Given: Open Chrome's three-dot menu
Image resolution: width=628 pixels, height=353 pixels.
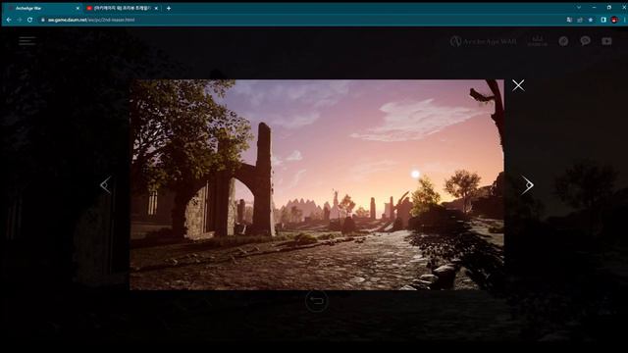Looking at the screenshot, I should [624, 20].
